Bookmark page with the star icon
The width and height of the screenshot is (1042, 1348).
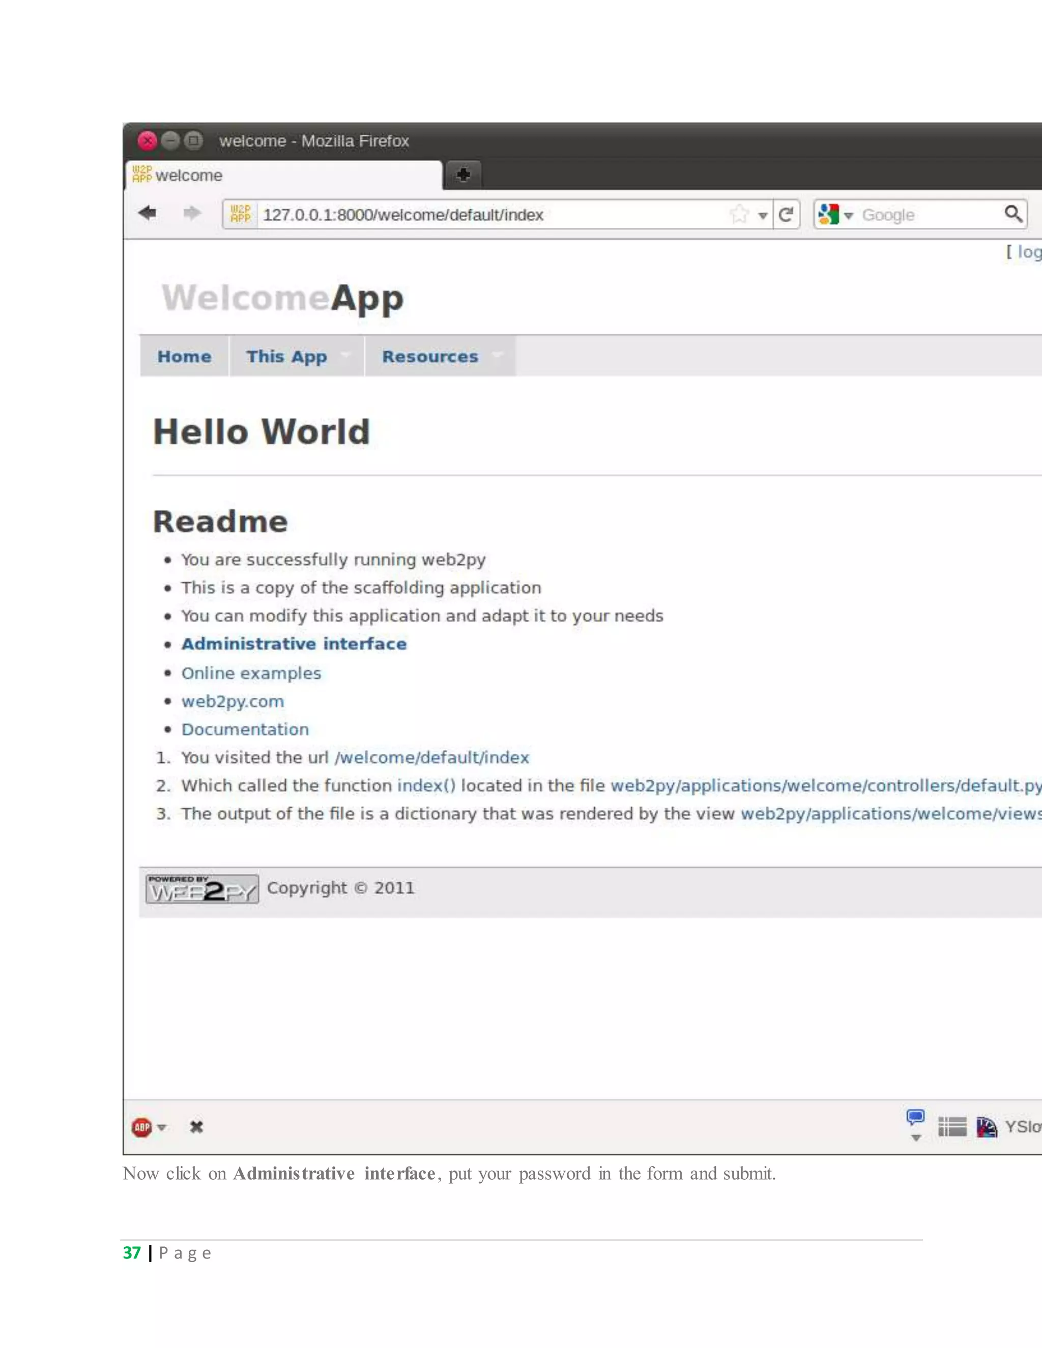[x=739, y=215]
